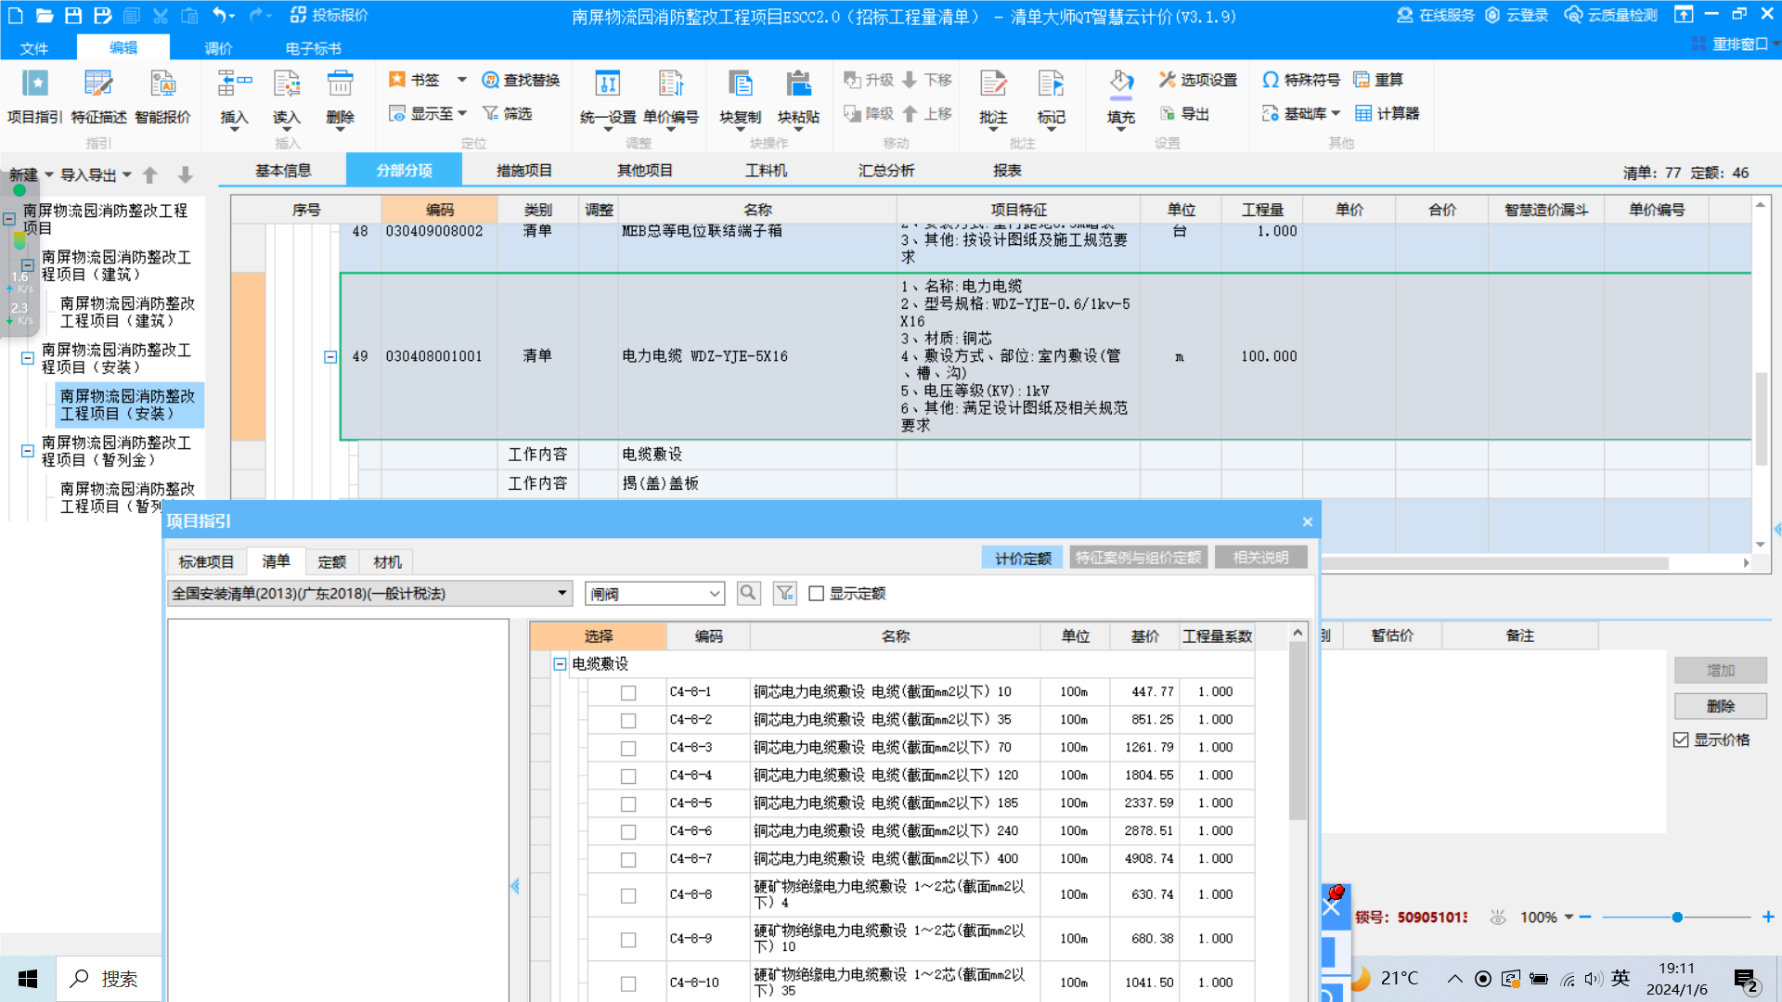The image size is (1782, 1002).
Task: Open the 统一设置 tool
Action: [x=608, y=96]
